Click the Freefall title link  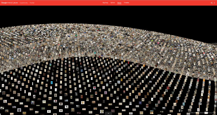pos(32,3)
